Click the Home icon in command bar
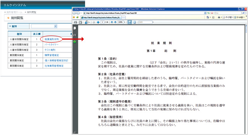The width and height of the screenshot is (248, 138). (x=208, y=17)
